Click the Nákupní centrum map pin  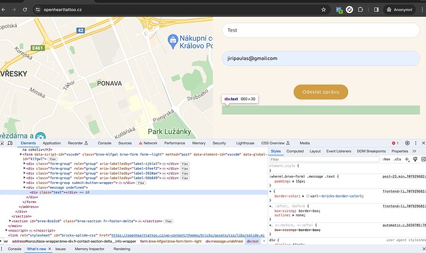173,41
